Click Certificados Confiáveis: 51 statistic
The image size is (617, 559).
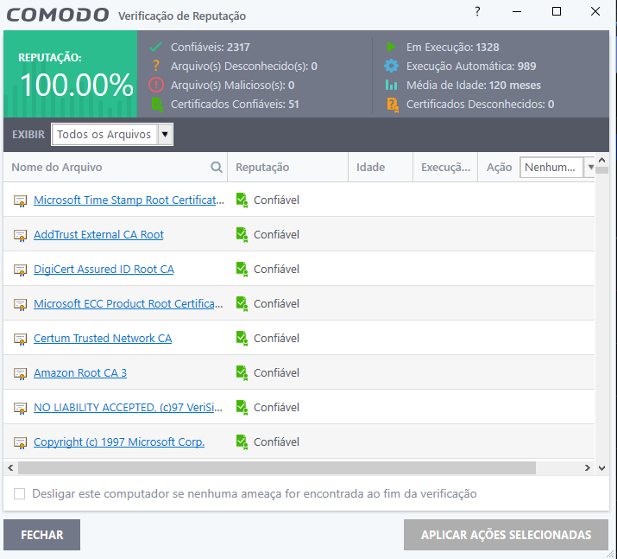coord(235,105)
